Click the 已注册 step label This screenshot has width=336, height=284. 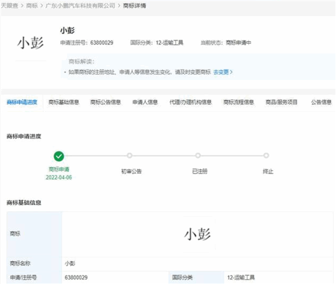[200, 171]
